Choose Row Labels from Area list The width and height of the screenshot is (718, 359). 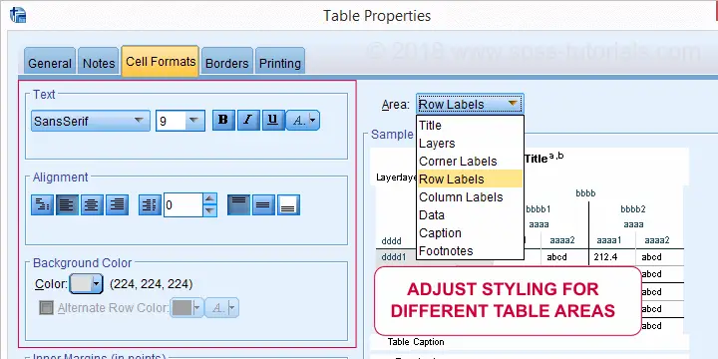click(471, 179)
